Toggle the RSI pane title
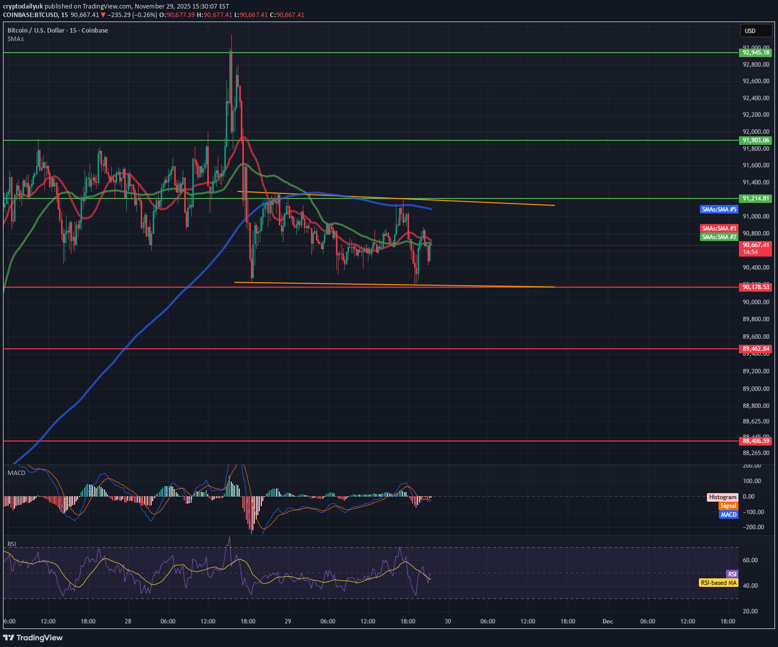This screenshot has width=778, height=647. [11, 544]
